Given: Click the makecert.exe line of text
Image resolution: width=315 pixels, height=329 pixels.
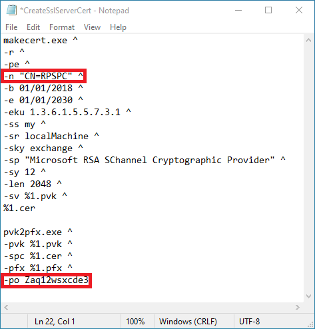Looking at the screenshot, I should [41, 41].
